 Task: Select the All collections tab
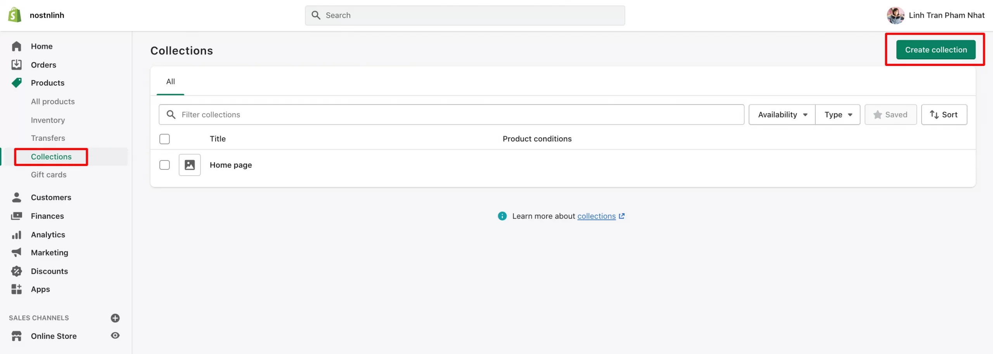[170, 82]
